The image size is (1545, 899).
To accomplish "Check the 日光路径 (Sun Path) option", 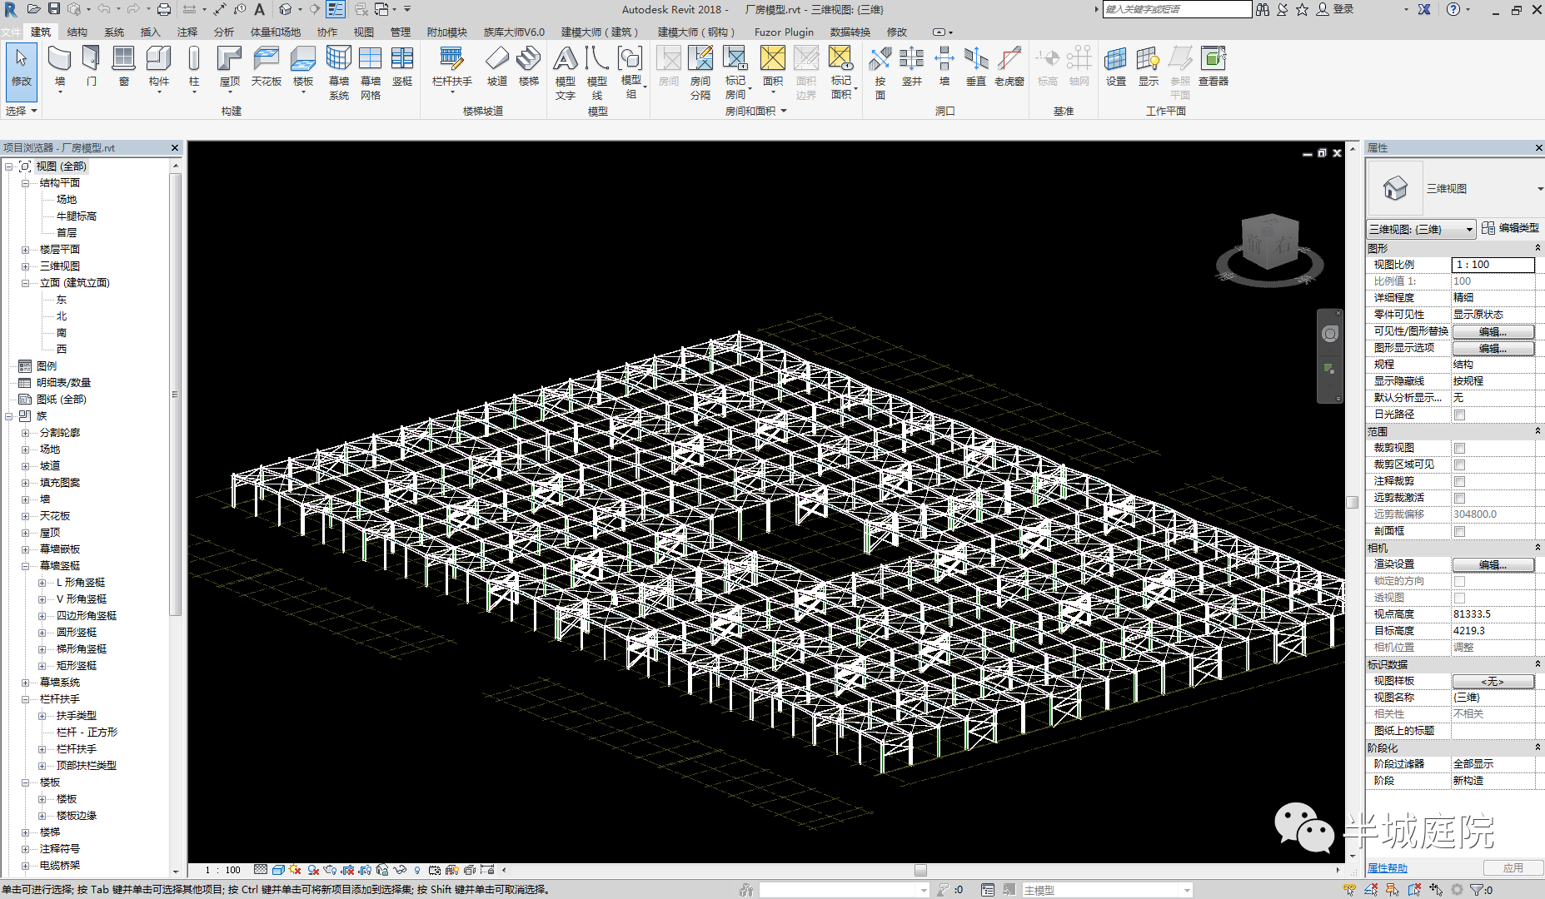I will click(1459, 415).
